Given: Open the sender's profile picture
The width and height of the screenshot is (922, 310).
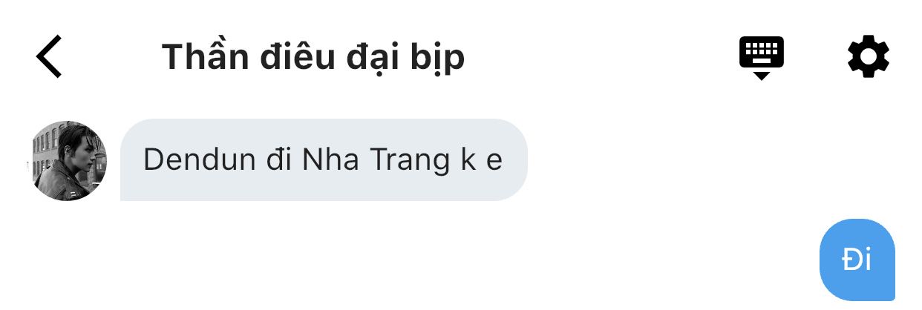Looking at the screenshot, I should click(68, 160).
